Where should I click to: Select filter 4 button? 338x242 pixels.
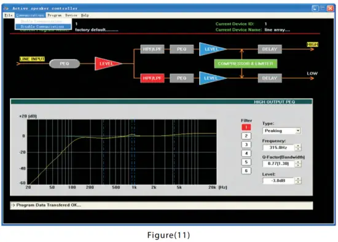tap(246, 153)
